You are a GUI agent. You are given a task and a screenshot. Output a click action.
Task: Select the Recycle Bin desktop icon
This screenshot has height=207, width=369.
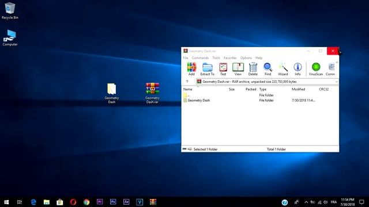[x=10, y=11]
